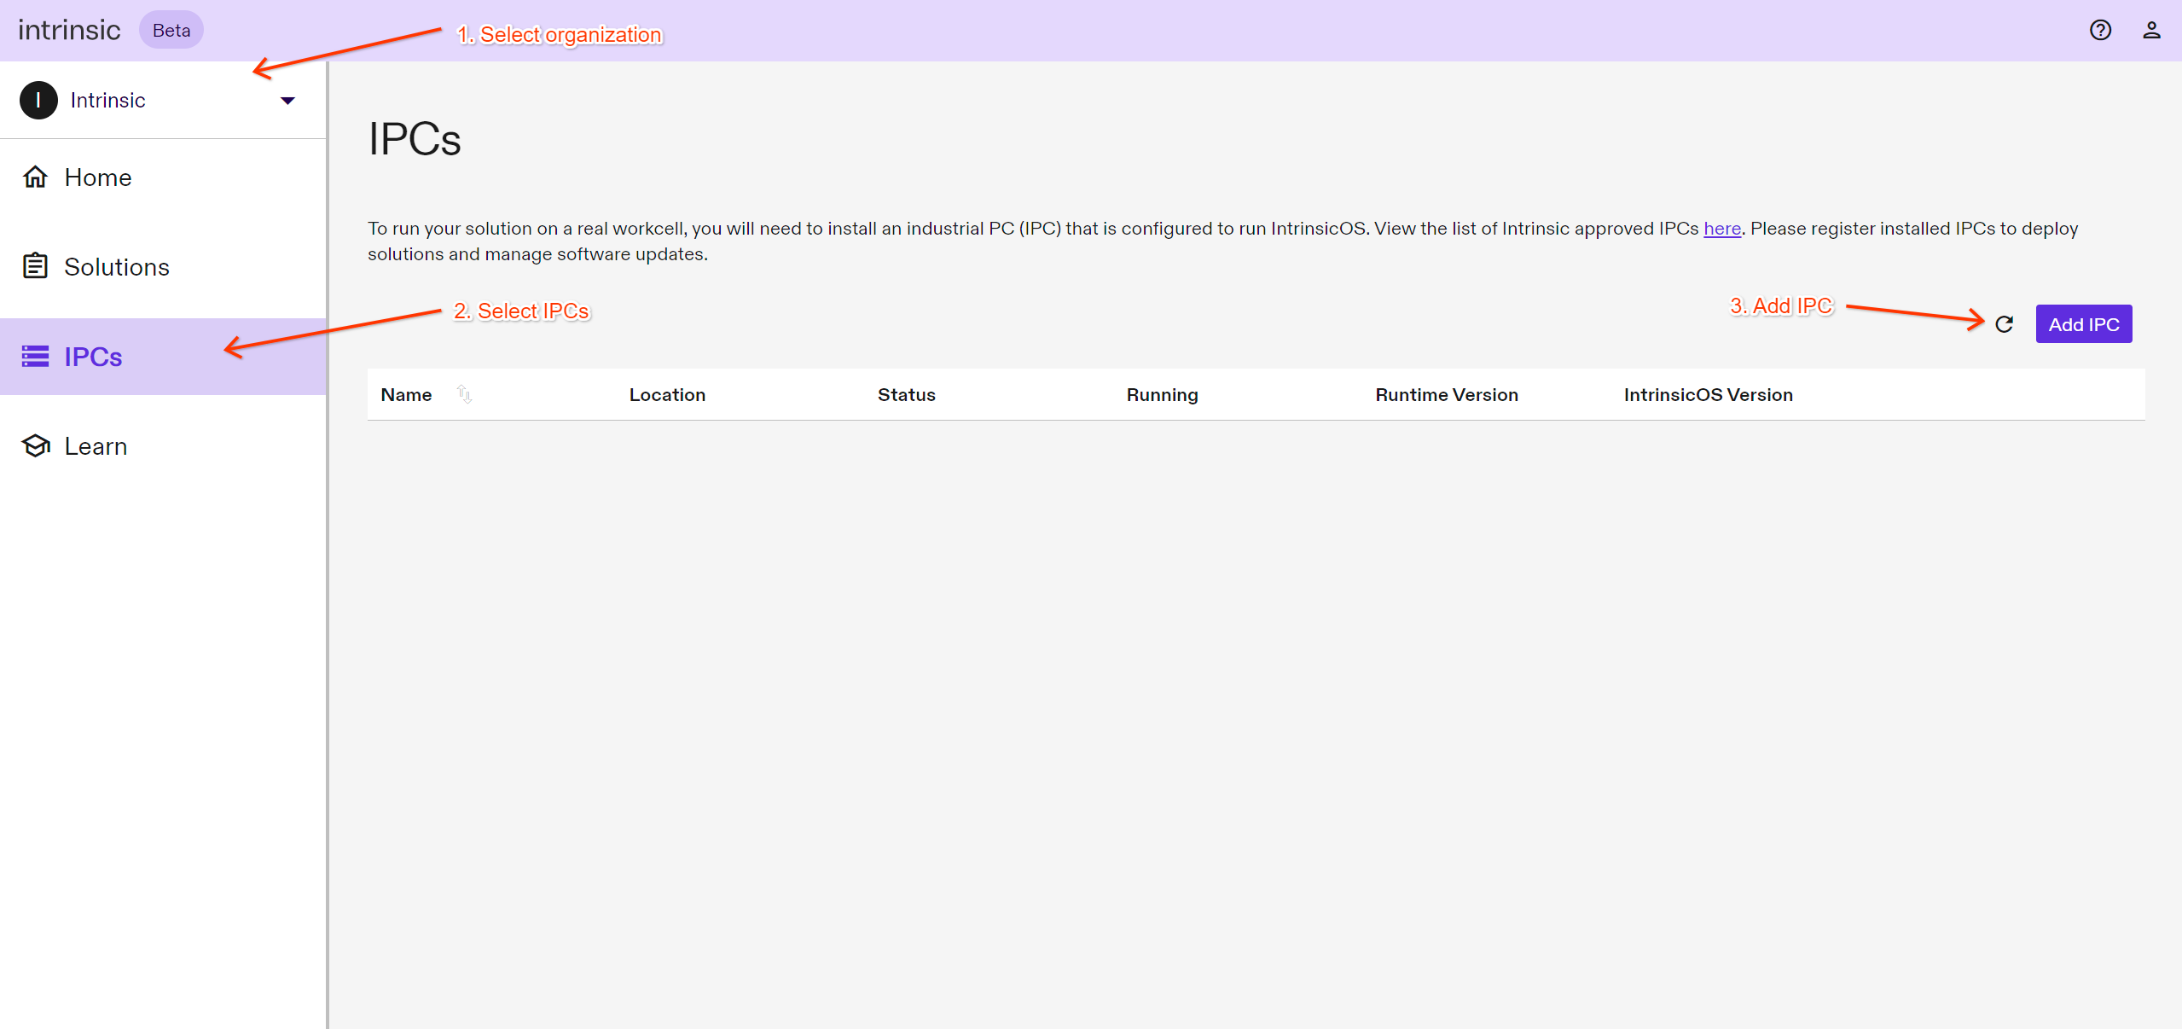Select the Solutions icon in the sidebar
Image resolution: width=2182 pixels, height=1029 pixels.
point(36,266)
